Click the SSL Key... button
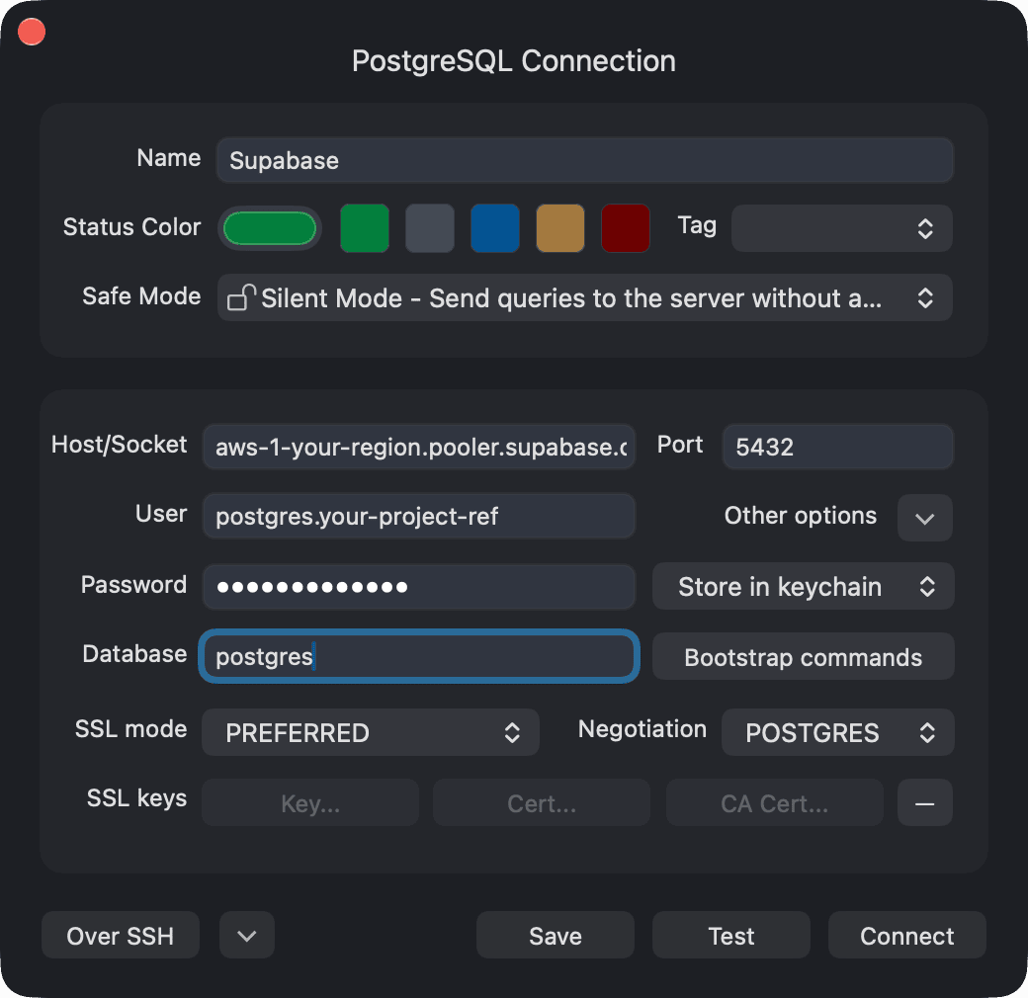 click(310, 802)
